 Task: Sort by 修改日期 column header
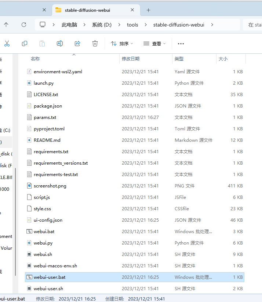tap(131, 59)
